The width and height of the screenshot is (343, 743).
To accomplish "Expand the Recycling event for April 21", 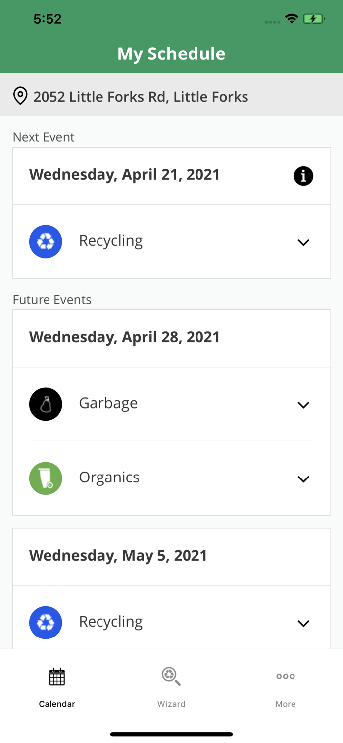I will click(303, 242).
